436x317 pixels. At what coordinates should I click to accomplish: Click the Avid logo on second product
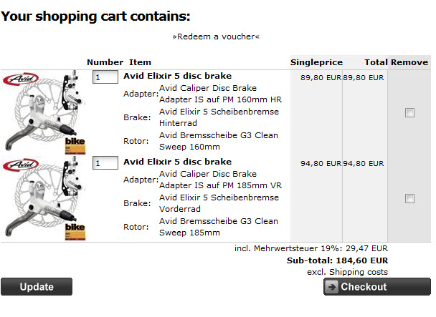21,165
